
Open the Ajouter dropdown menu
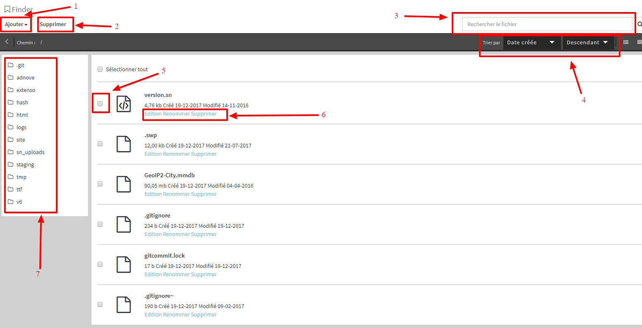click(16, 24)
